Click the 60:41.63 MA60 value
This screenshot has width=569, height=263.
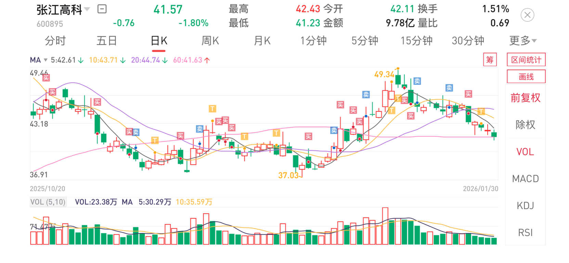[x=187, y=60]
